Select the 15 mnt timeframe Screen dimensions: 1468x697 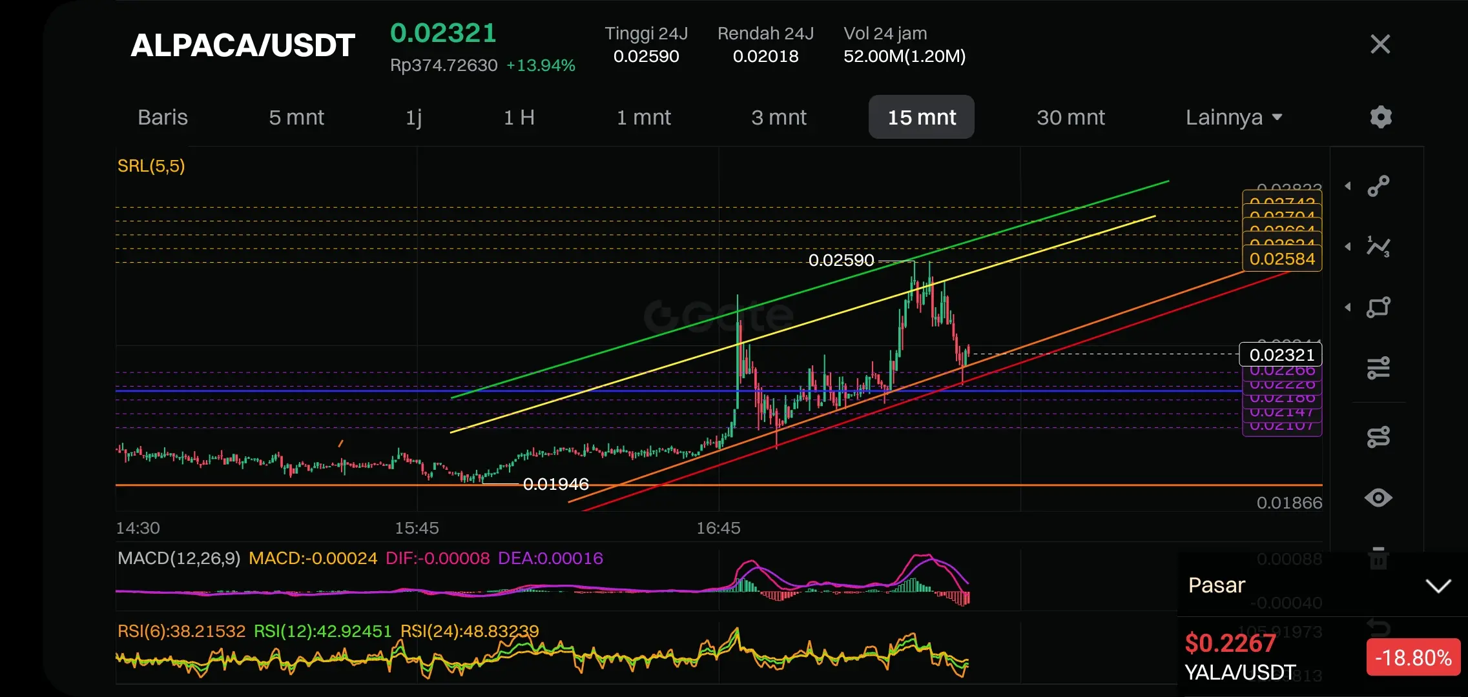click(922, 117)
